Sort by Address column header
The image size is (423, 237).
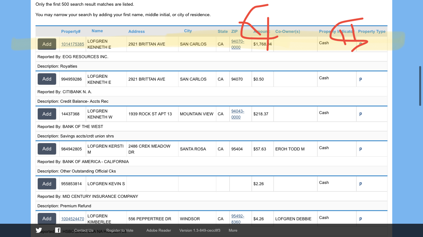tap(136, 32)
